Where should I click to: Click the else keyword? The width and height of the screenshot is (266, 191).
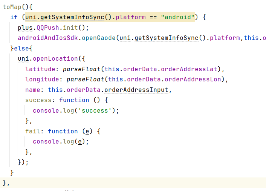[x=21, y=48]
